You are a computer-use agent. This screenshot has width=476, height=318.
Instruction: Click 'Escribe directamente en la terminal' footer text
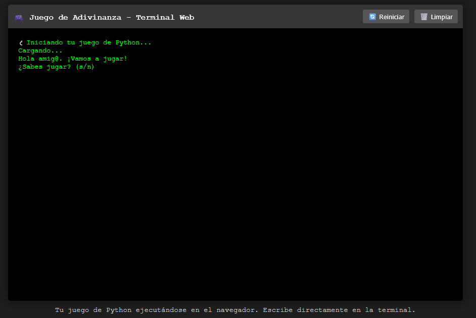click(339, 310)
